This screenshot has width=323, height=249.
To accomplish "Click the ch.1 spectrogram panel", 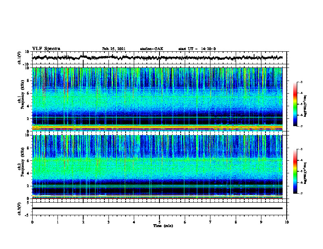I will [x=157, y=99].
